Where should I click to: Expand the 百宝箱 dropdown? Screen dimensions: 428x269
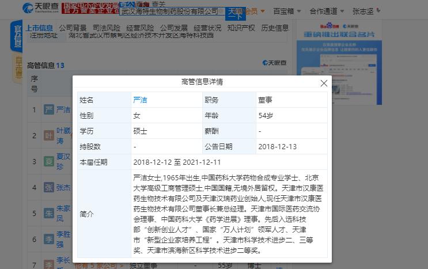pyautogui.click(x=287, y=11)
